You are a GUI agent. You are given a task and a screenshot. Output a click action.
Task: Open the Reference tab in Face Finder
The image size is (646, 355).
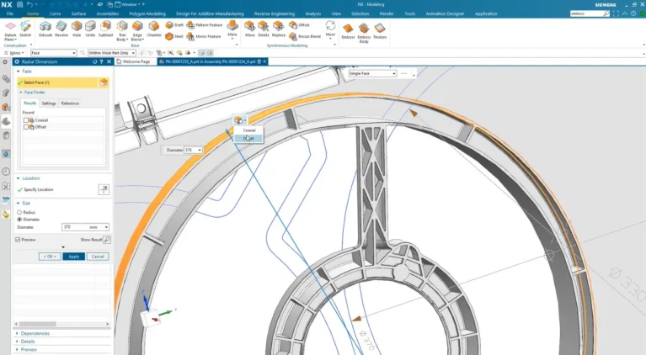coord(70,103)
